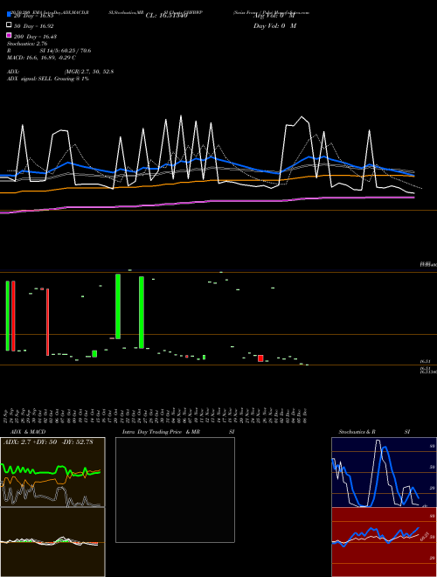437x577 pixels.
Task: Open the MACD chart panel under ADX
Action: (52, 542)
